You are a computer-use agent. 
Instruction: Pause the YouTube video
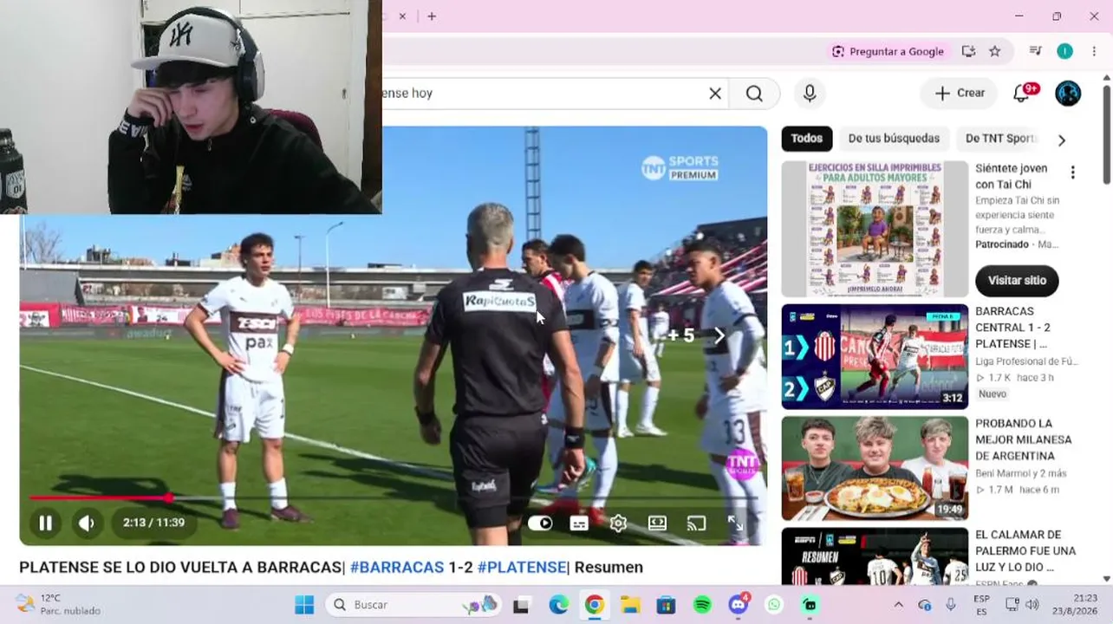coord(45,523)
